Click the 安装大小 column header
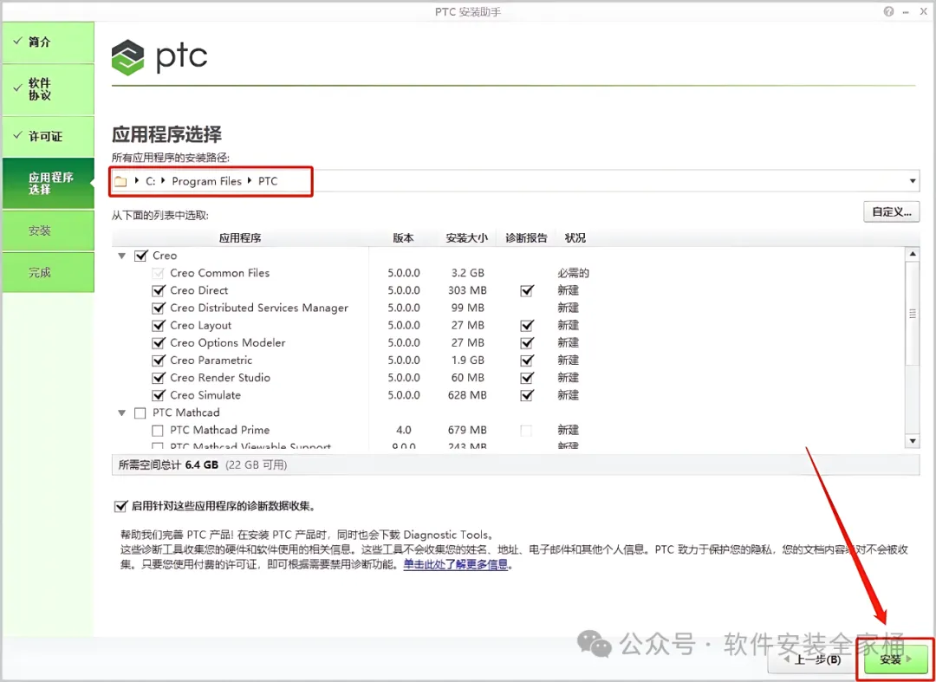 click(467, 238)
